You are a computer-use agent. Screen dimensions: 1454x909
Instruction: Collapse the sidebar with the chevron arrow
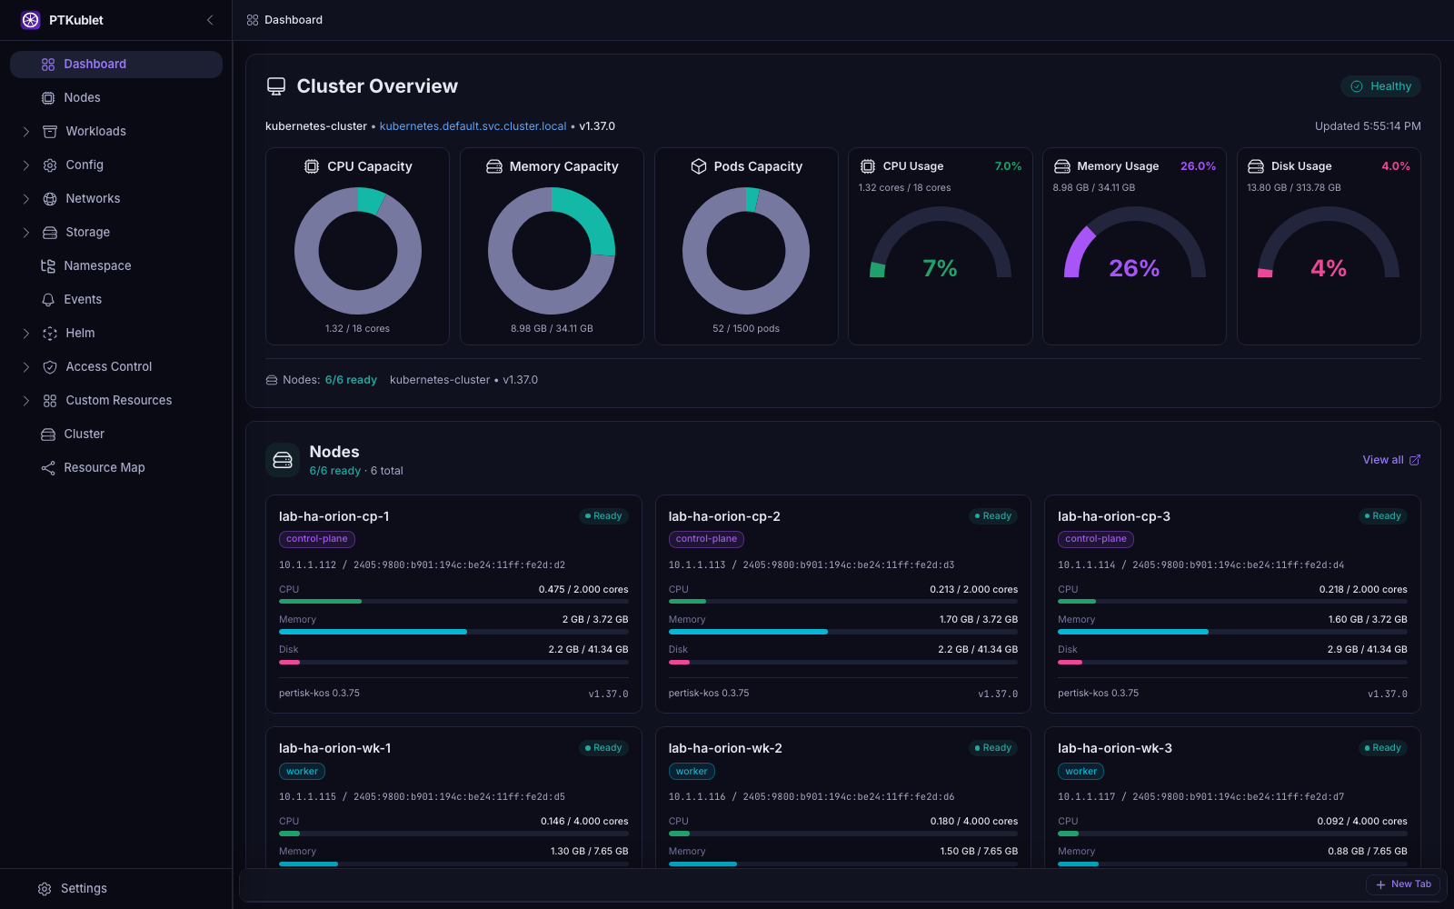[x=210, y=20]
